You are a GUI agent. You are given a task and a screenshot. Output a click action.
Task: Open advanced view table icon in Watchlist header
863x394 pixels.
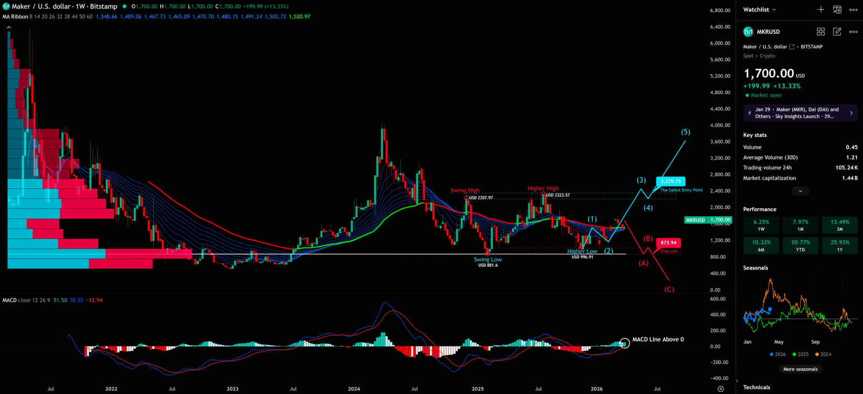click(x=837, y=10)
